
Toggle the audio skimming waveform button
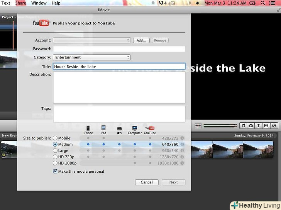198,125
